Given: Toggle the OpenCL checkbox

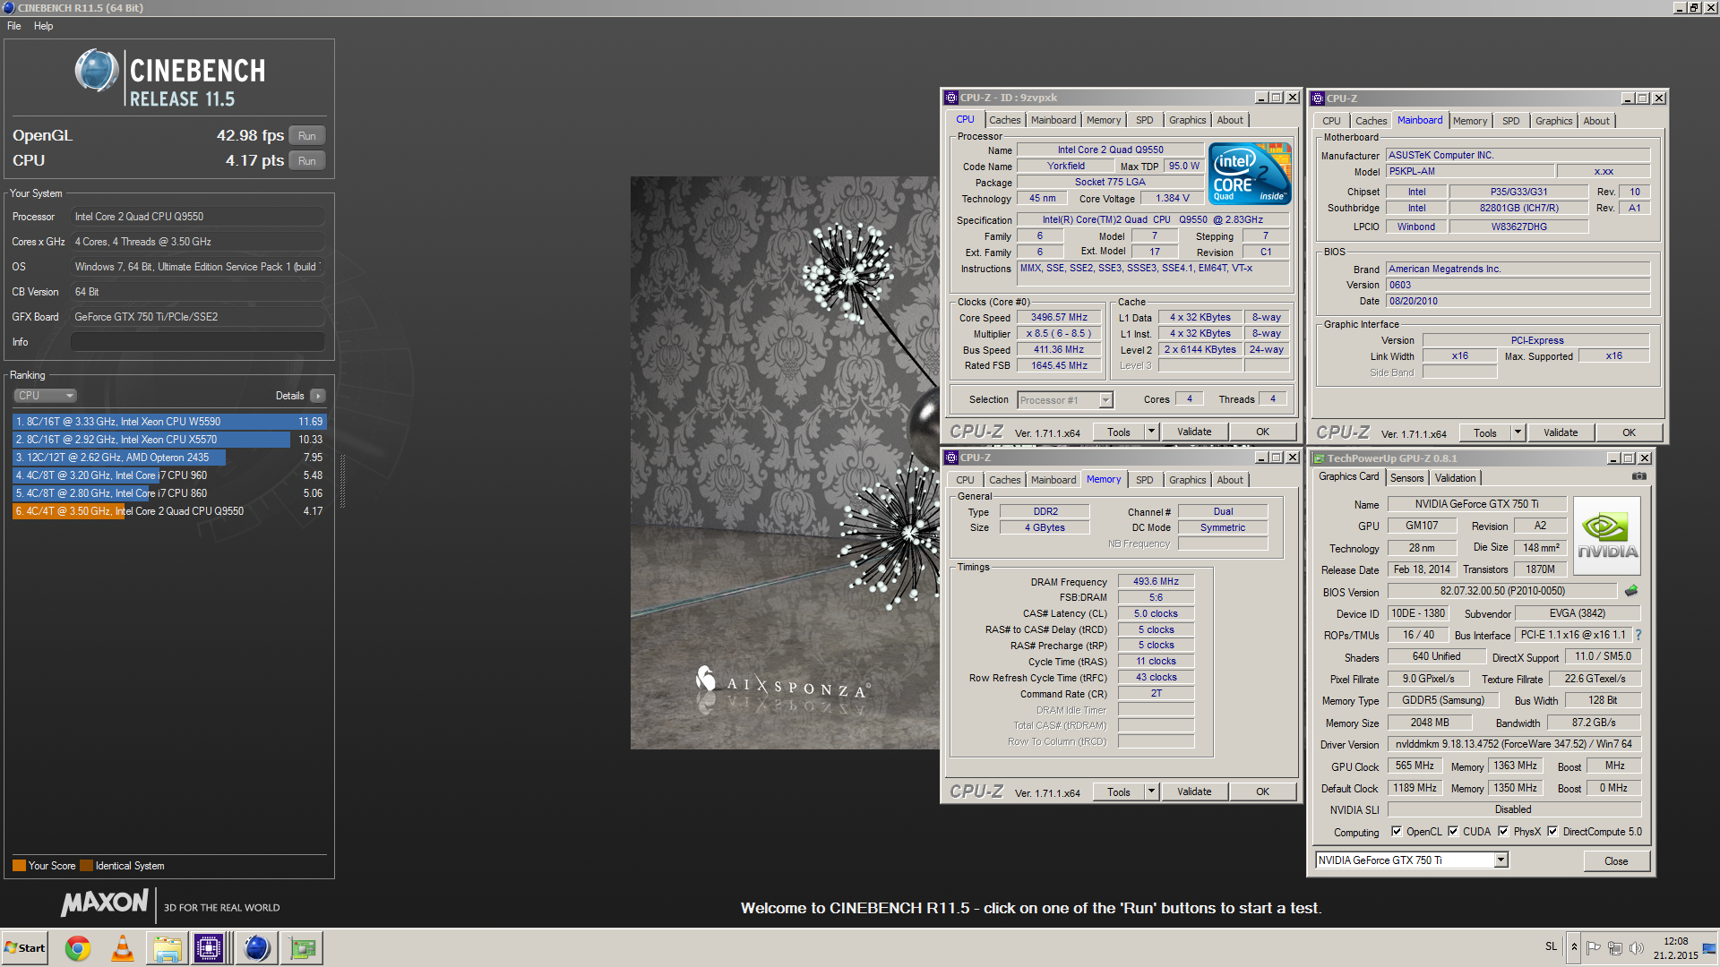Looking at the screenshot, I should [x=1397, y=832].
